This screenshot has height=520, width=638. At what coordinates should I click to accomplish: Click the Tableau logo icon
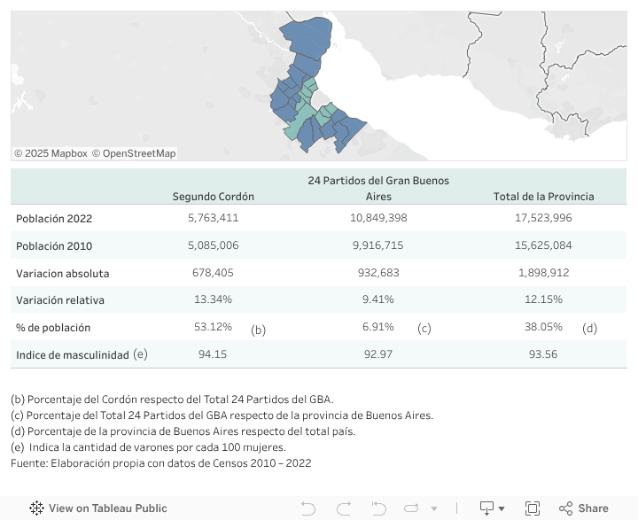point(36,508)
